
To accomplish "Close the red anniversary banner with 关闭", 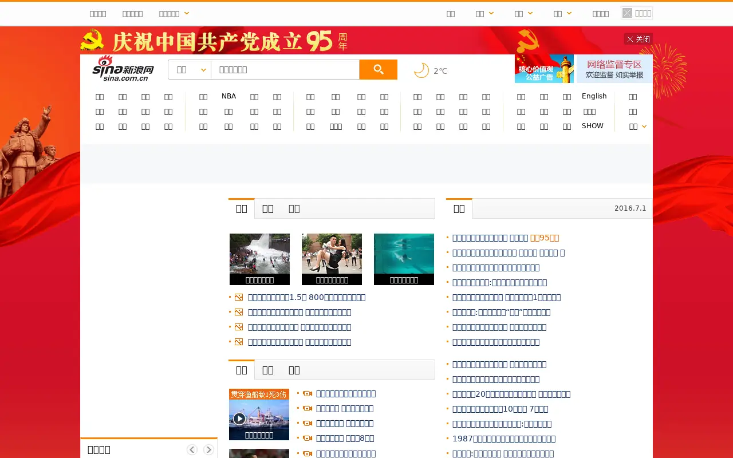I will coord(639,39).
